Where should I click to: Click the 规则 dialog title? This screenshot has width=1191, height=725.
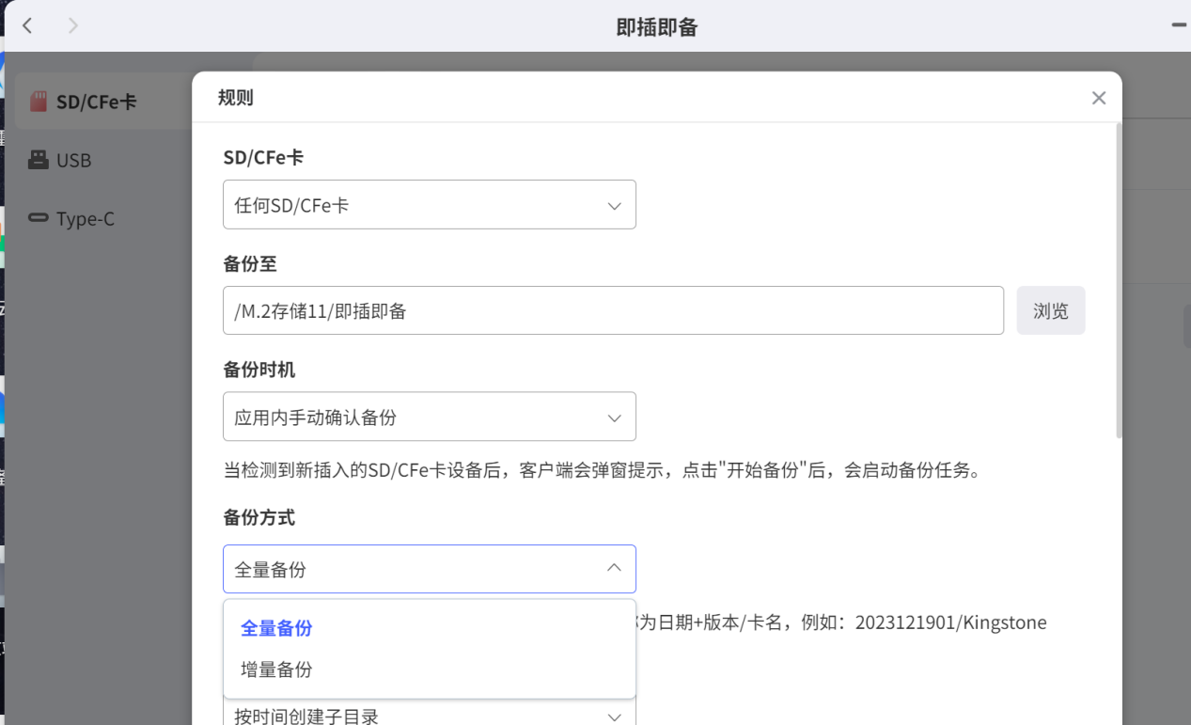(235, 98)
